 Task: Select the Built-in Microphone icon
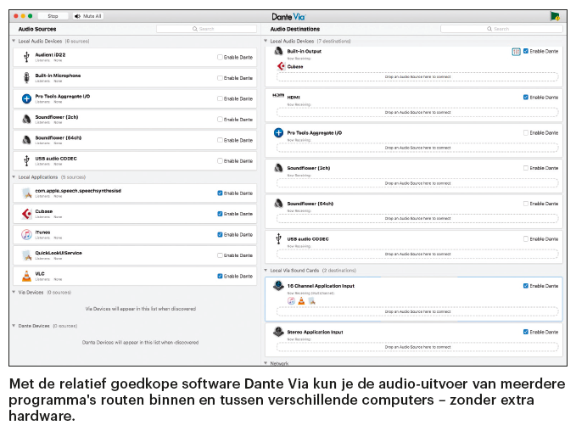pos(27,77)
